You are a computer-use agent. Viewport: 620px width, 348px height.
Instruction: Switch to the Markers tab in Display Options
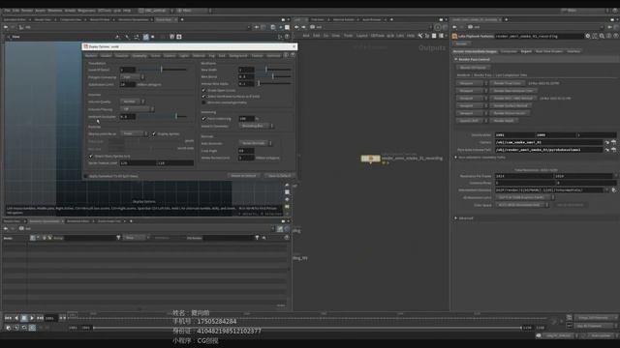coord(91,56)
